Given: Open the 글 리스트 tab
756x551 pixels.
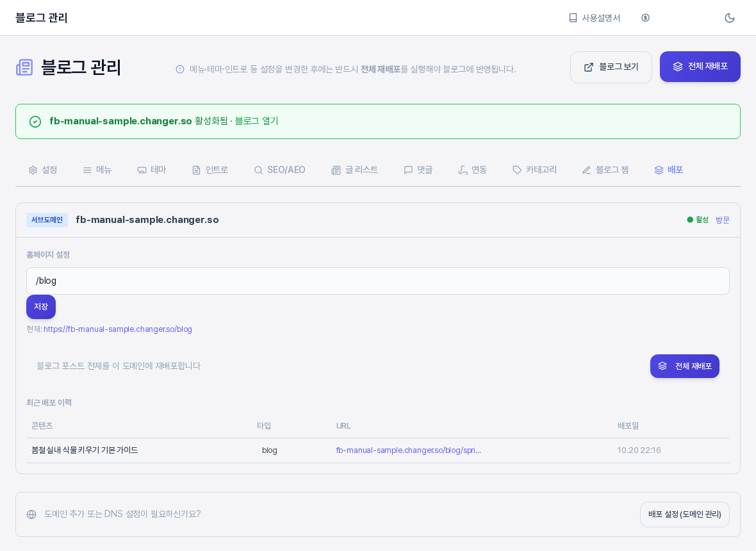Looking at the screenshot, I should [355, 170].
